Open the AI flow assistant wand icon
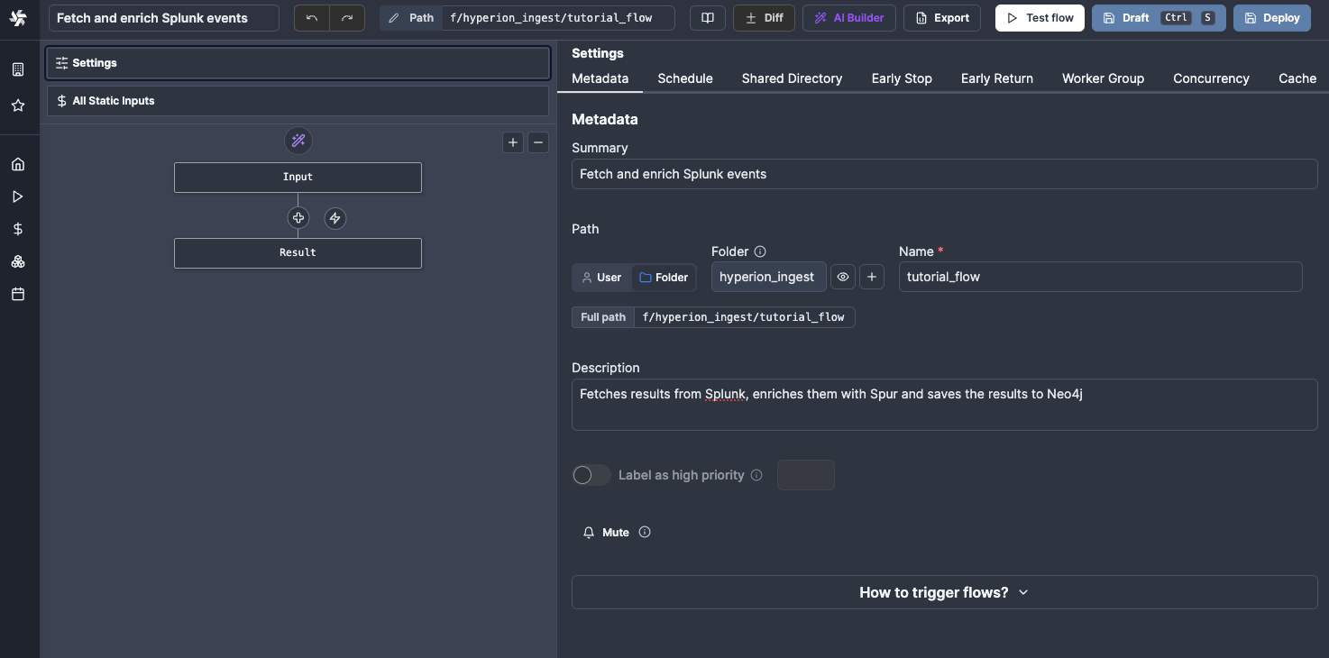Image resolution: width=1329 pixels, height=658 pixels. pyautogui.click(x=298, y=141)
